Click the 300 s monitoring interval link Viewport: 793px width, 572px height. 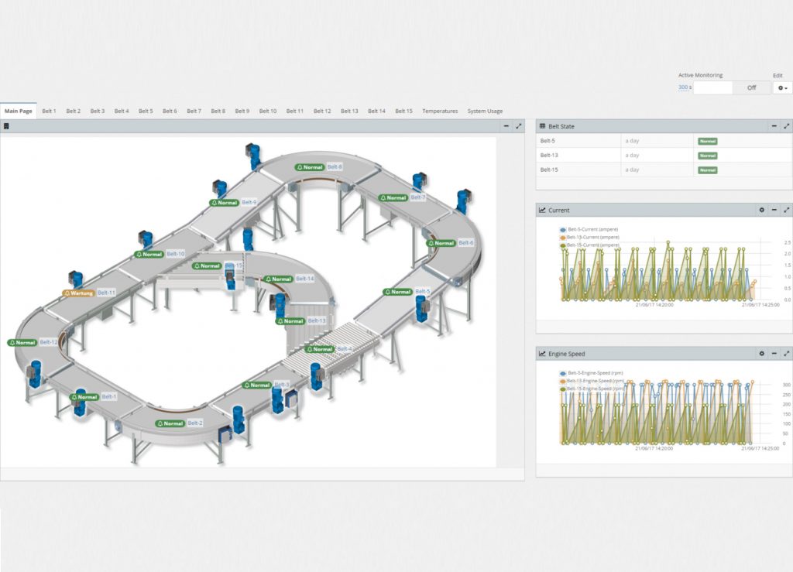point(685,88)
